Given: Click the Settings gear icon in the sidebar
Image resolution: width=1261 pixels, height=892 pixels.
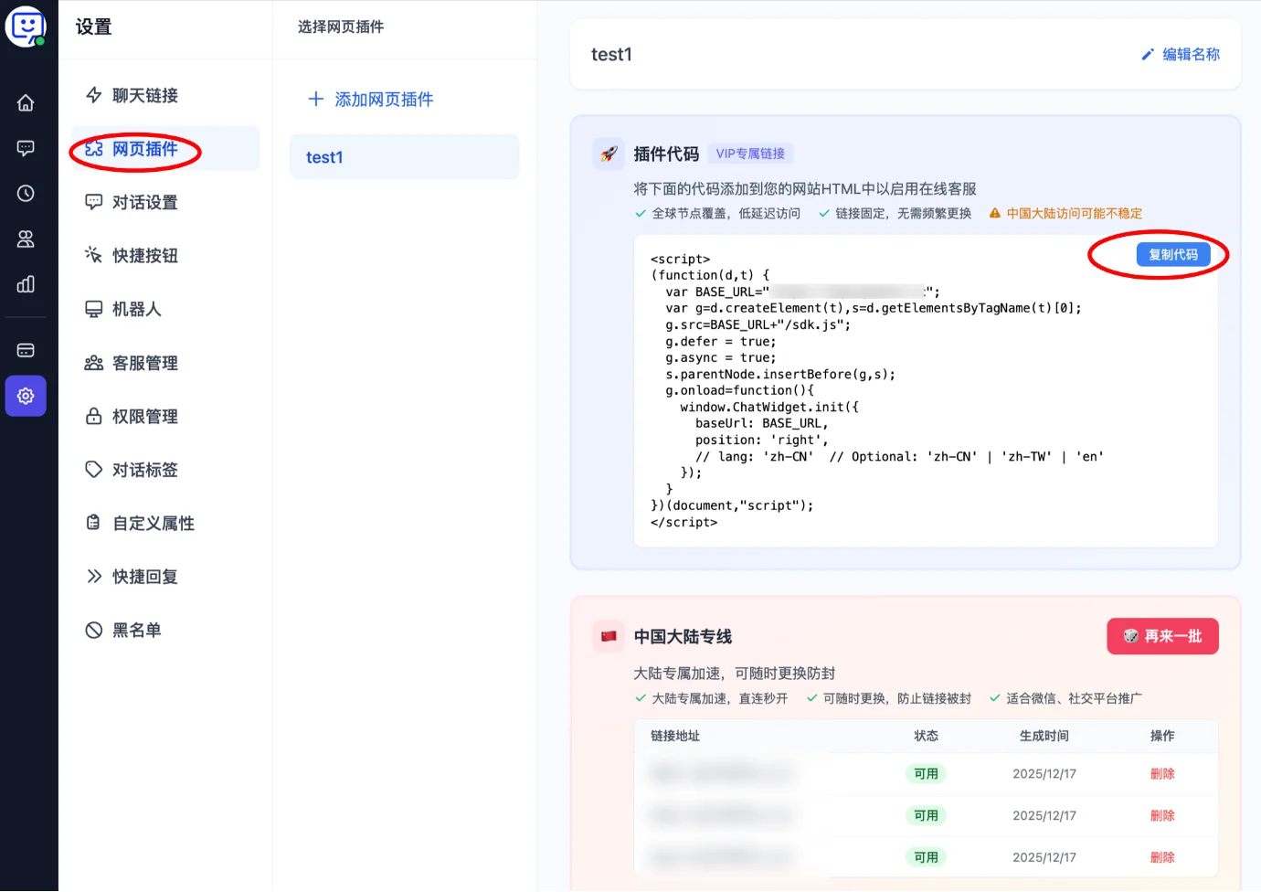Looking at the screenshot, I should click(25, 396).
